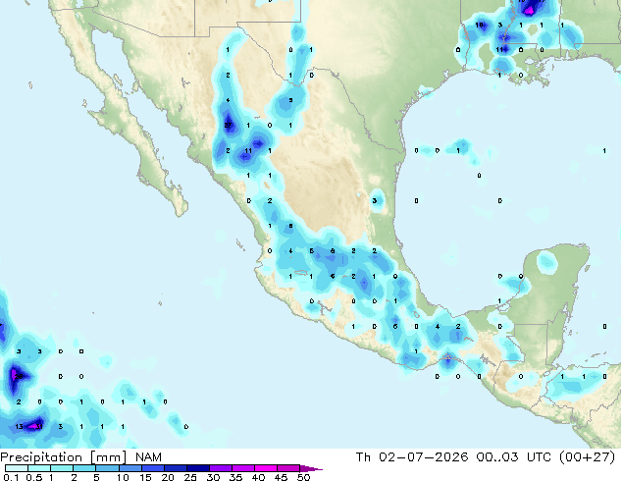Click the 5–10 mm legend swatch
622x481 pixels.
pyautogui.click(x=107, y=468)
